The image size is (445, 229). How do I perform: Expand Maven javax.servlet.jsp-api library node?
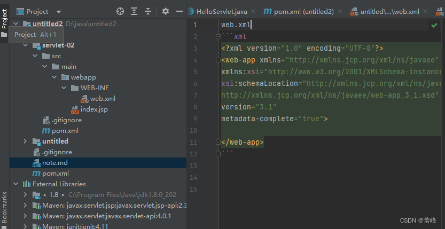tap(26, 205)
